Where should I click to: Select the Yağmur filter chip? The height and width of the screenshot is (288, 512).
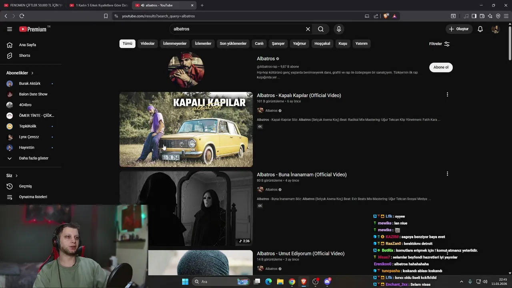point(300,44)
